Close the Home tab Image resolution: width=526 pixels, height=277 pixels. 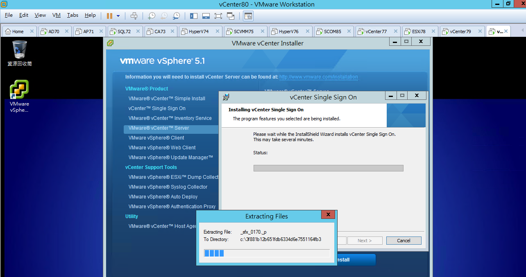tap(32, 32)
